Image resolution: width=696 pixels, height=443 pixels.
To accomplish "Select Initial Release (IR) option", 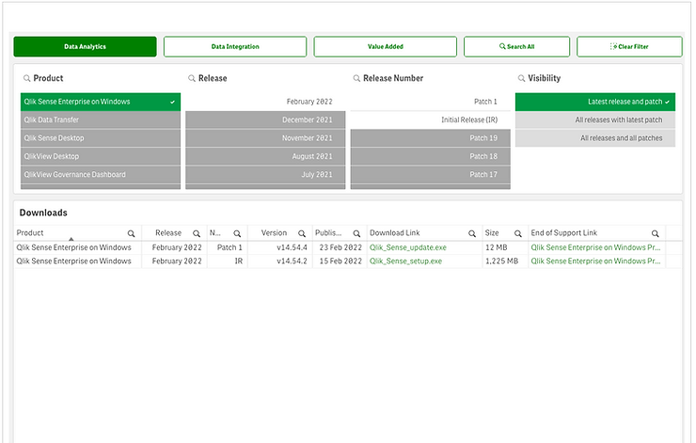I will point(430,119).
